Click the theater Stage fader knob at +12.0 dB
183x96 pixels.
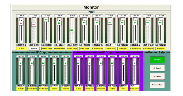pyautogui.click(x=46, y=19)
